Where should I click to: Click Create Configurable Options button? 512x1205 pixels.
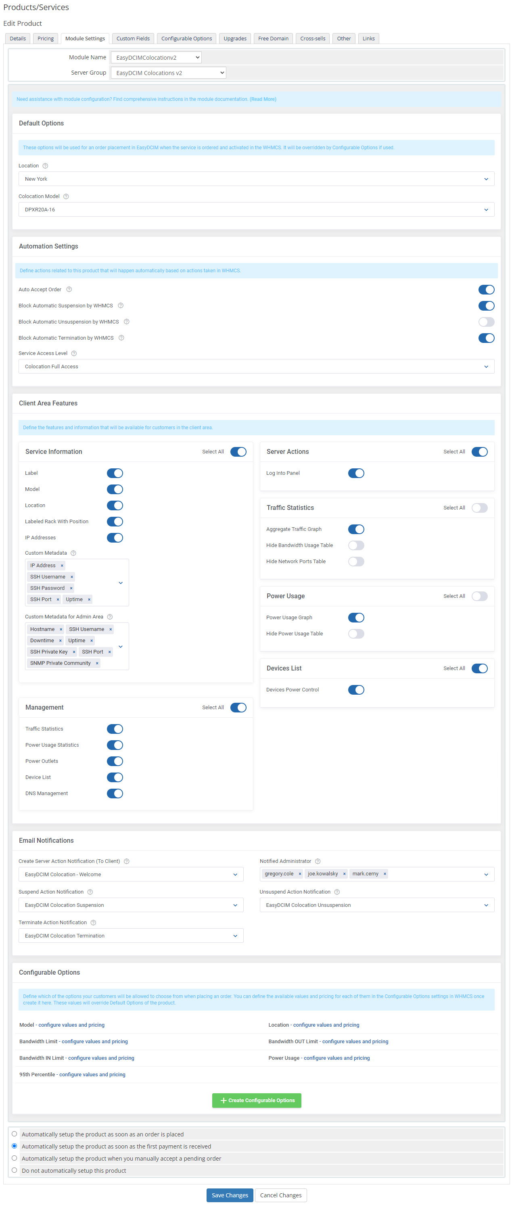[x=257, y=1100]
